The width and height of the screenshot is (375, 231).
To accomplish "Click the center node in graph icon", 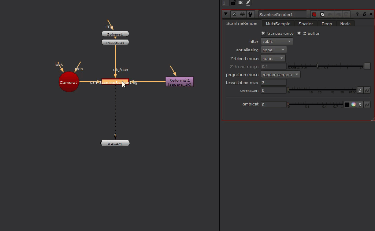I will click(x=234, y=14).
